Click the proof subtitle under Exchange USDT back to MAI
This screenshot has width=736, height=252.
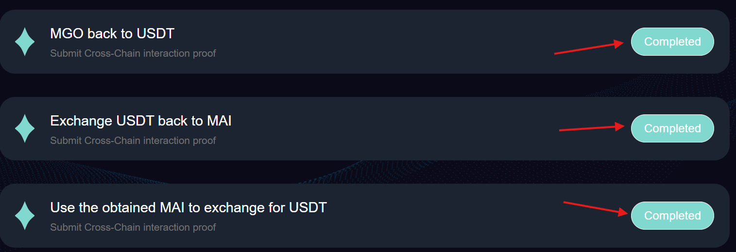(133, 141)
